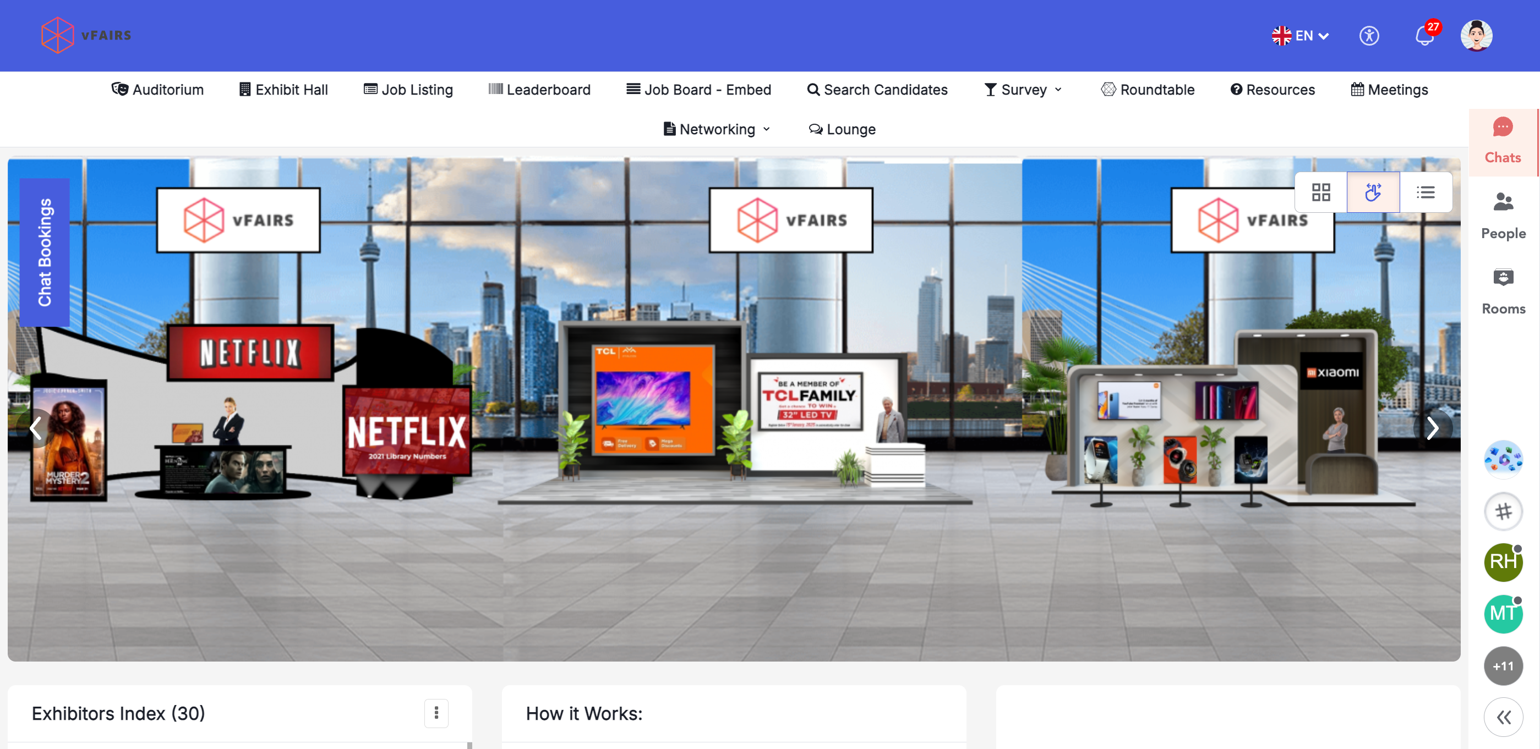Go to the Auditorium menu item

(x=158, y=90)
